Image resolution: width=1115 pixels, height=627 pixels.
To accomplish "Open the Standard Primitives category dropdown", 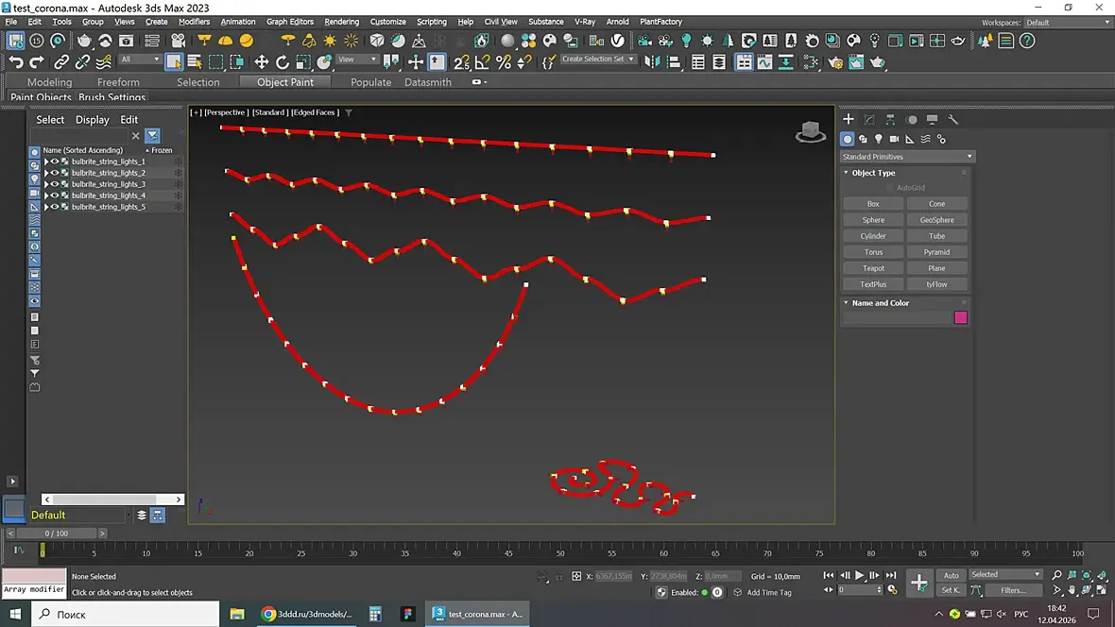I will [x=907, y=157].
